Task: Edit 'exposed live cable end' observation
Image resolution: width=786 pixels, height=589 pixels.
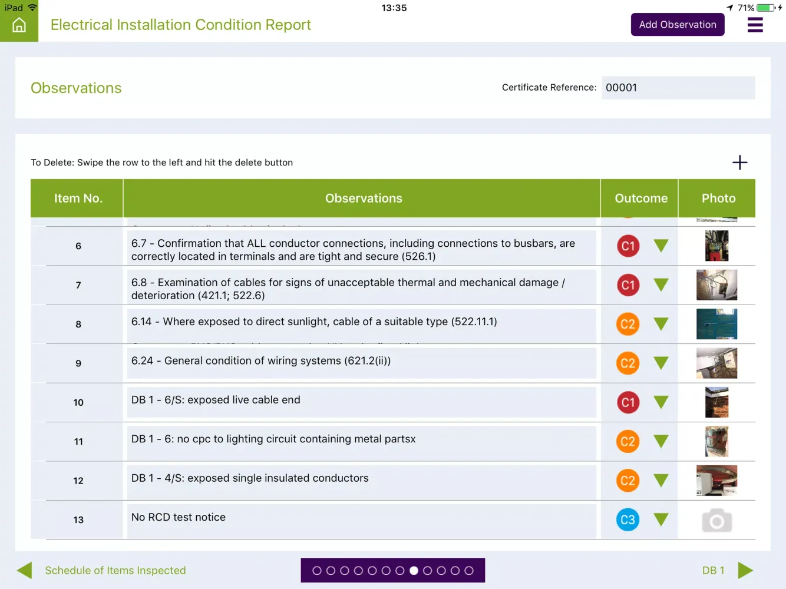Action: [x=361, y=402]
